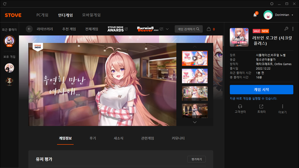Go to 라이브러리
This screenshot has width=299, height=168.
coord(45,29)
